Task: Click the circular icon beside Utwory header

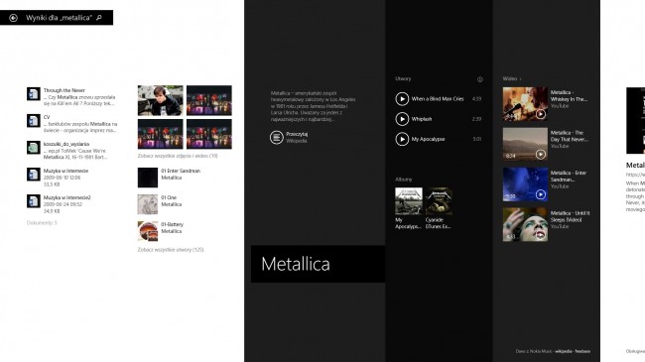Action: coord(479,79)
